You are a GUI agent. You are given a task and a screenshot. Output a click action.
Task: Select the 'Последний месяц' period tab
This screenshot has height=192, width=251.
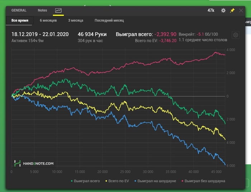109,20
